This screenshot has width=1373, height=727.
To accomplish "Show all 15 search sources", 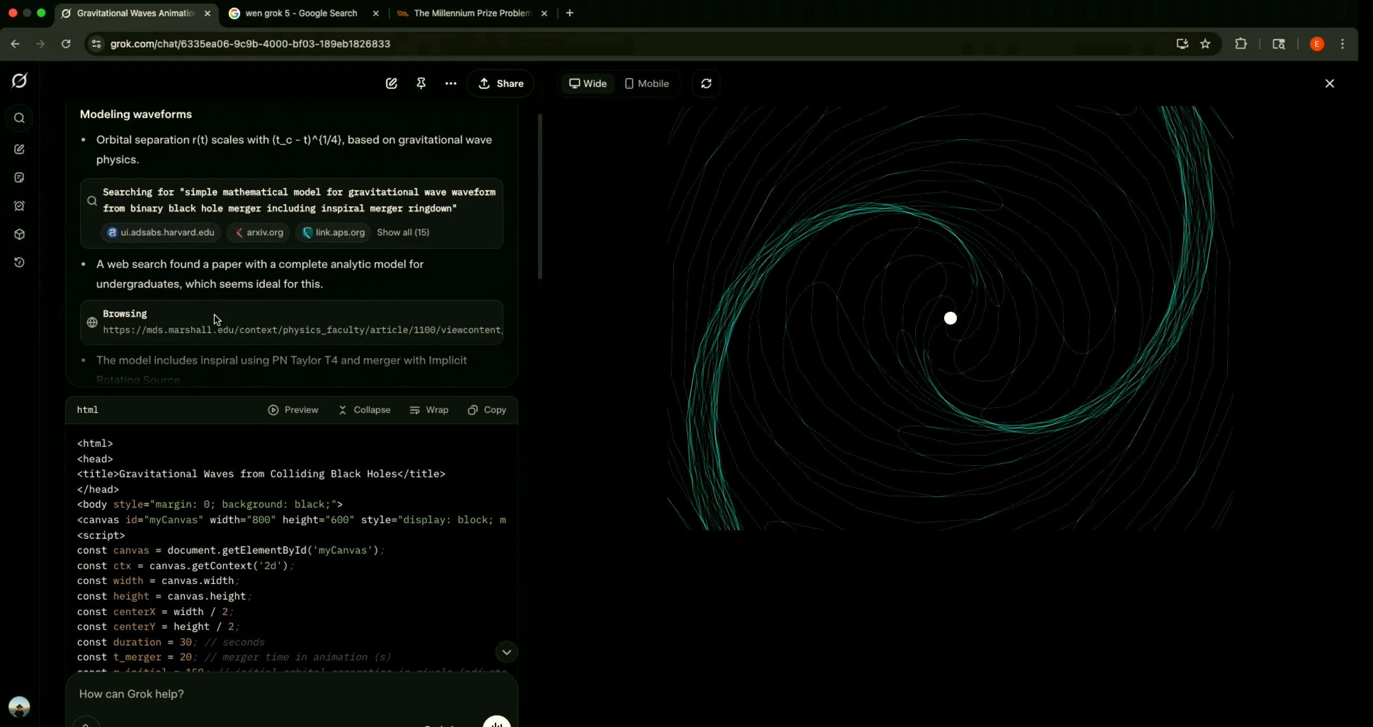I will (403, 233).
